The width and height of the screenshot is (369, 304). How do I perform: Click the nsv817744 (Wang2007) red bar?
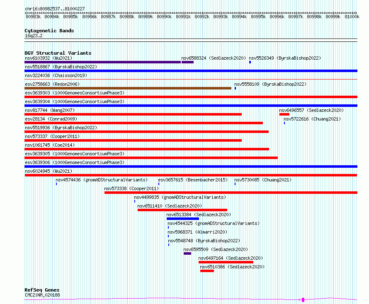click(133, 114)
